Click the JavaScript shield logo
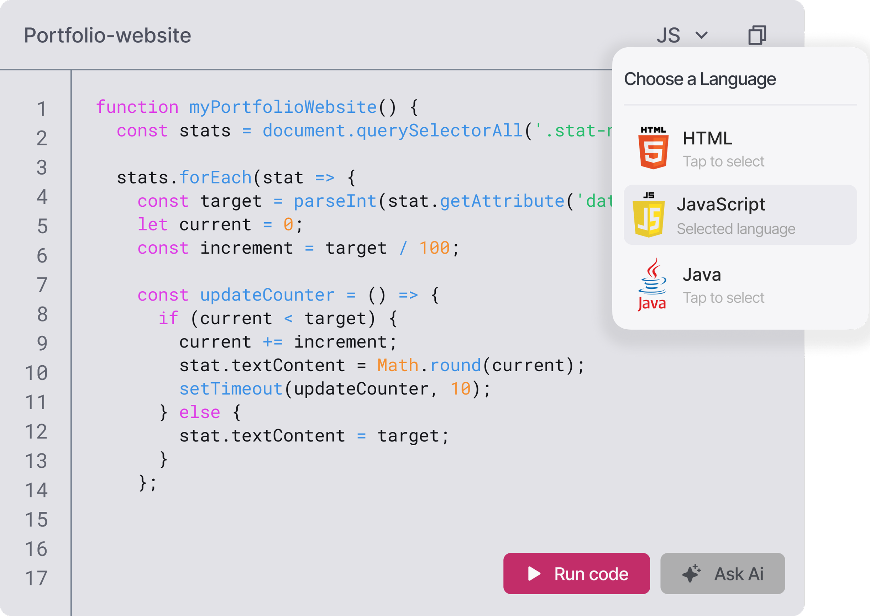This screenshot has width=870, height=616. (649, 215)
